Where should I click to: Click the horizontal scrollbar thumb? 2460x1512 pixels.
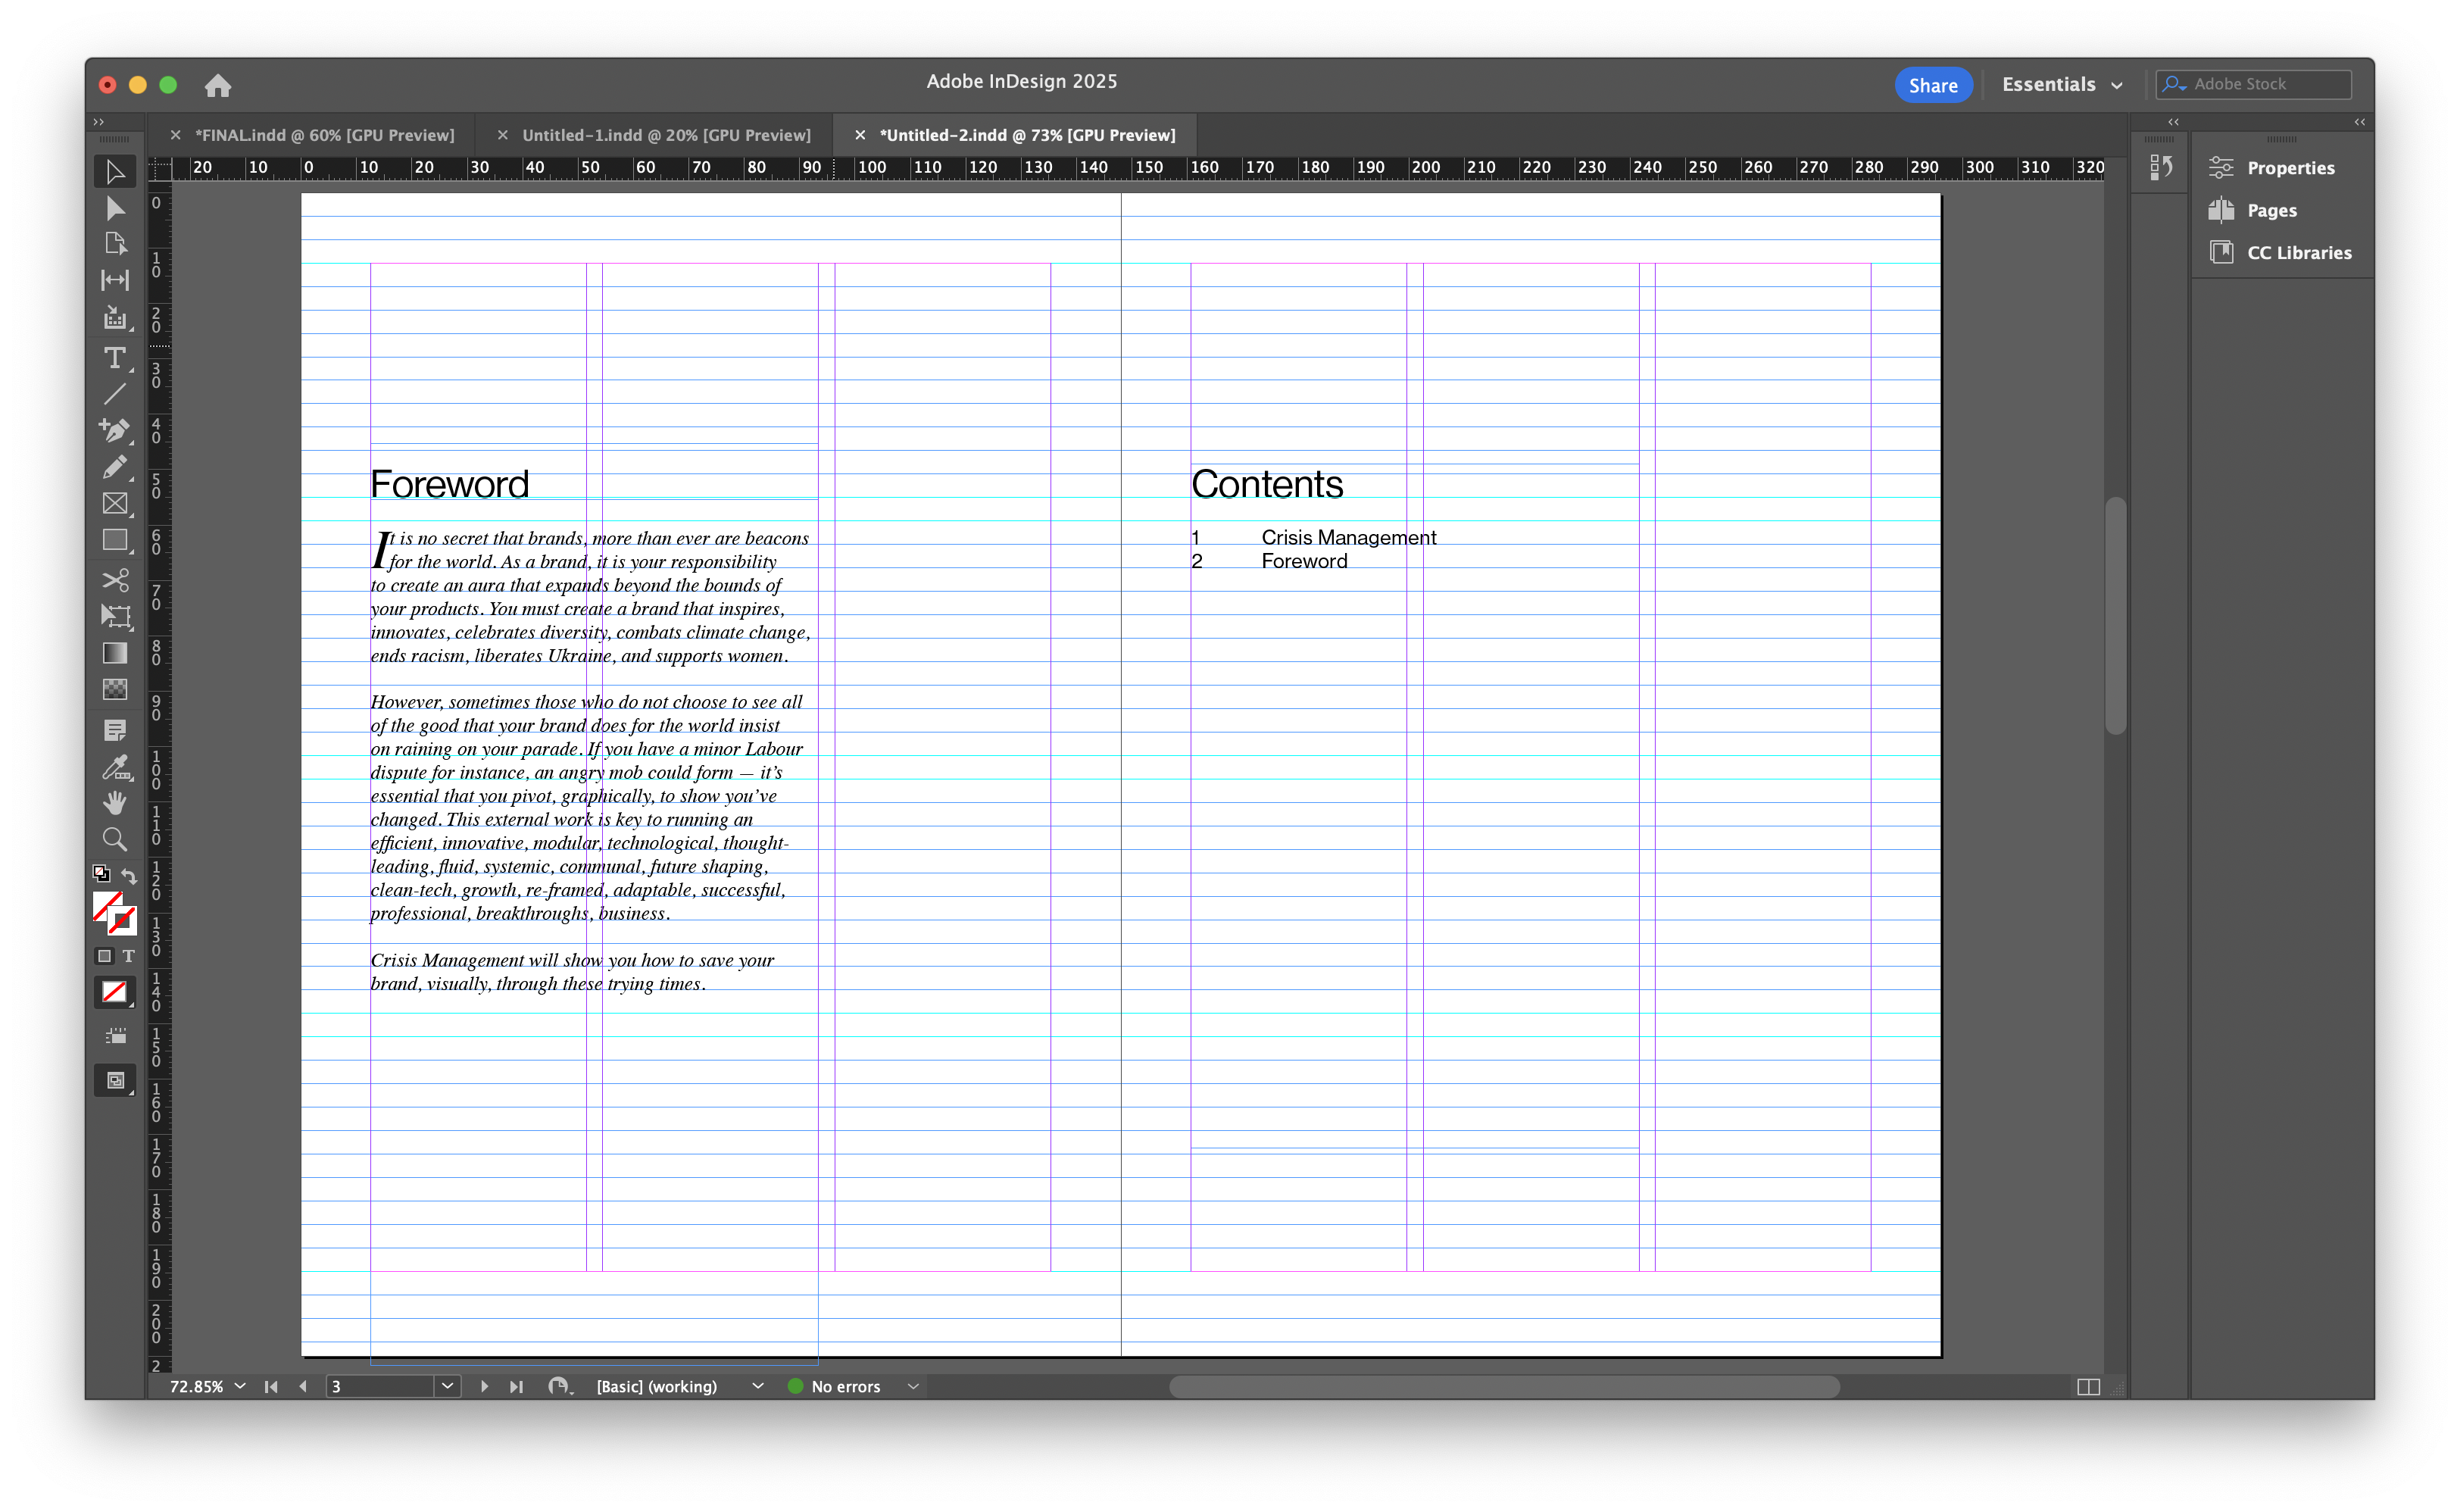(x=1504, y=1386)
